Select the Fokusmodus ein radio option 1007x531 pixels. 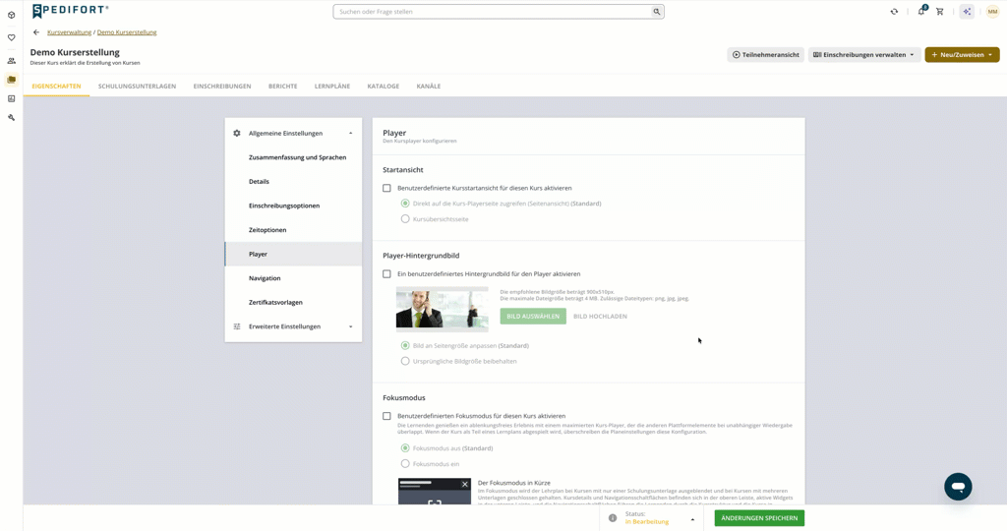tap(405, 463)
